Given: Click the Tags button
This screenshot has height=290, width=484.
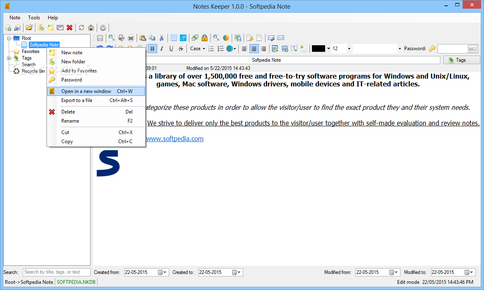Looking at the screenshot, I should 461,60.
